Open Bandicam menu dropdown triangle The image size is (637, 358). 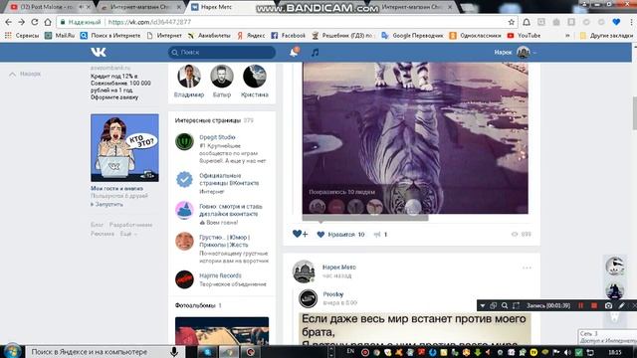coord(482,305)
